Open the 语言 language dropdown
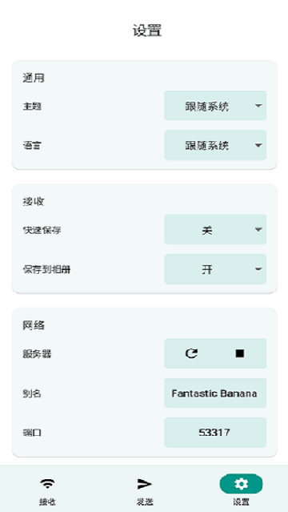288x512 pixels. (x=215, y=145)
